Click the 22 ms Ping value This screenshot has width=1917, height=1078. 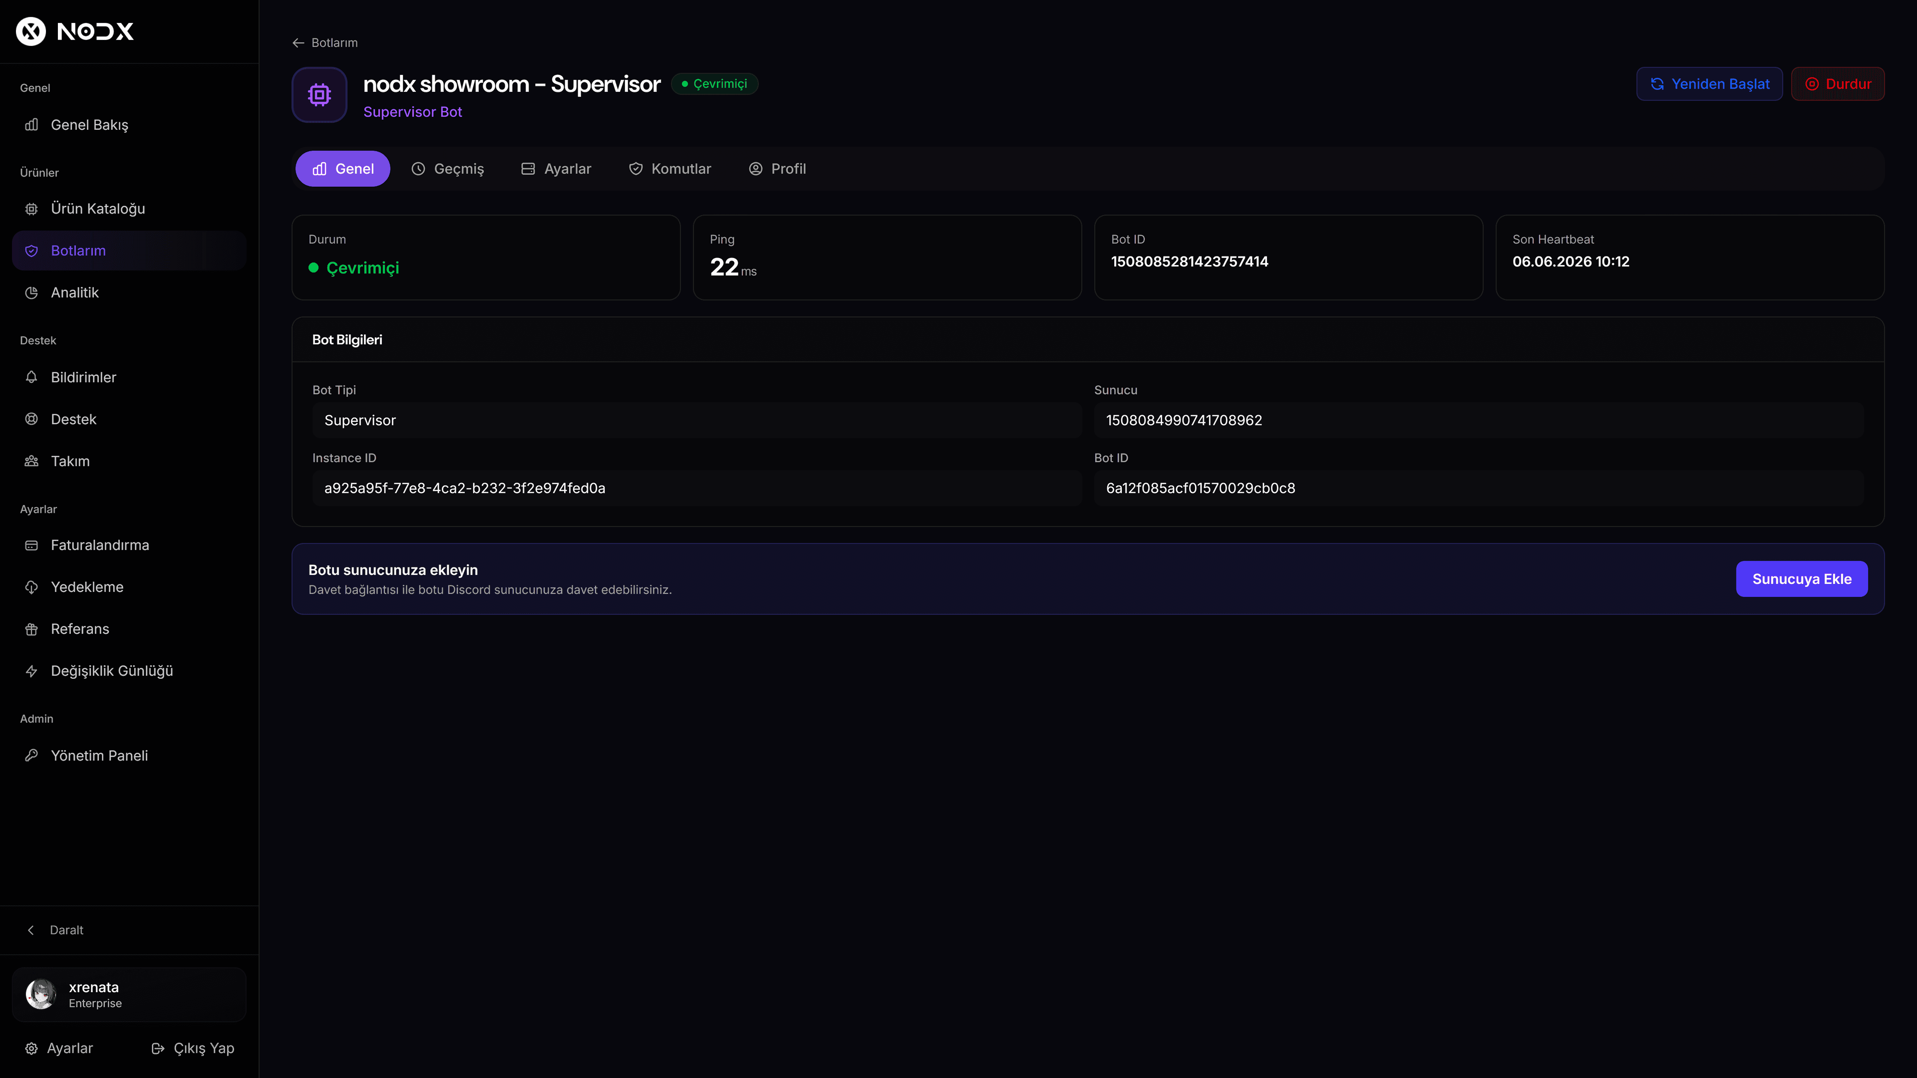tap(733, 267)
